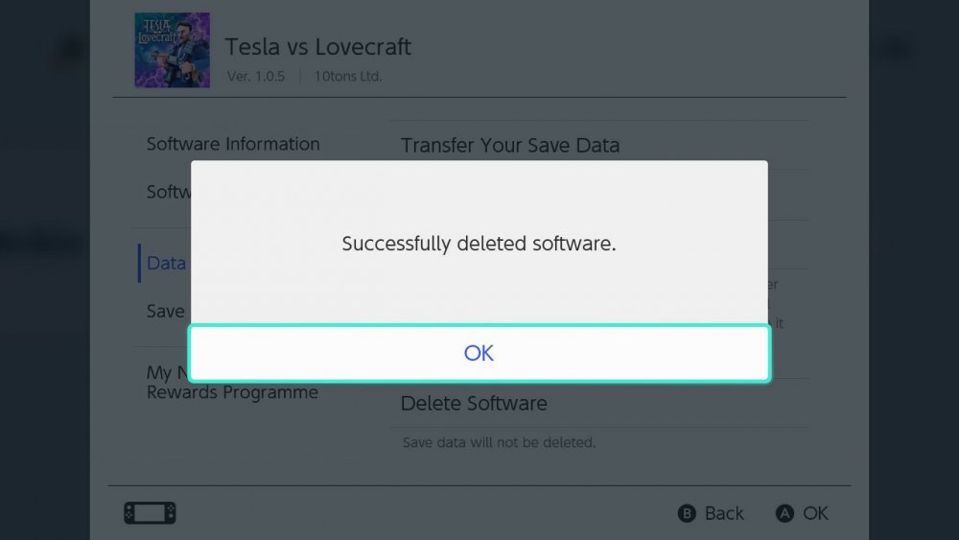Viewport: 959px width, 540px height.
Task: Click the Ver. 1.0.5 version text
Action: 256,77
